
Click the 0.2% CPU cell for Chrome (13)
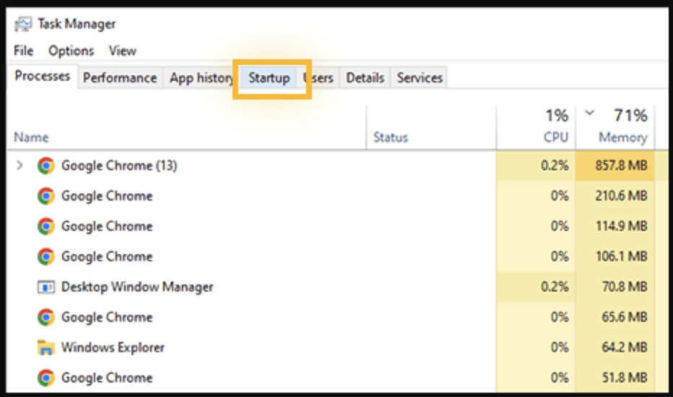tap(536, 166)
